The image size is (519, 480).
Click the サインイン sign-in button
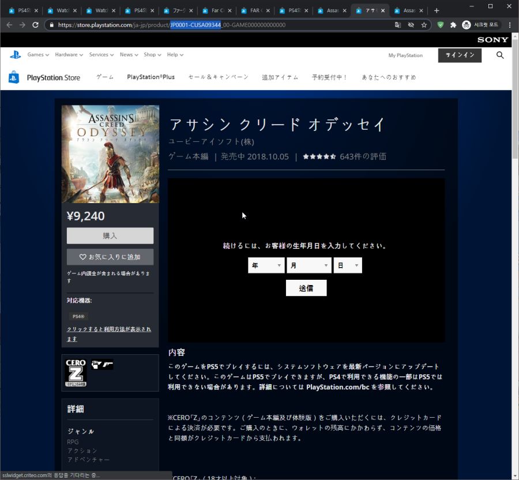(460, 55)
